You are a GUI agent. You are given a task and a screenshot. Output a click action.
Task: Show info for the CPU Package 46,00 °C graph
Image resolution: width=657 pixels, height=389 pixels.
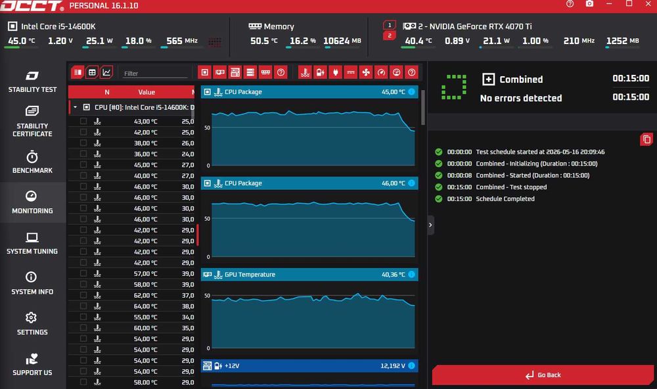pyautogui.click(x=411, y=183)
